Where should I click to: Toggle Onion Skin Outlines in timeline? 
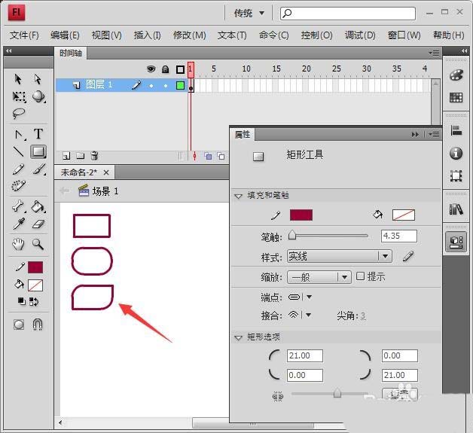click(x=221, y=156)
